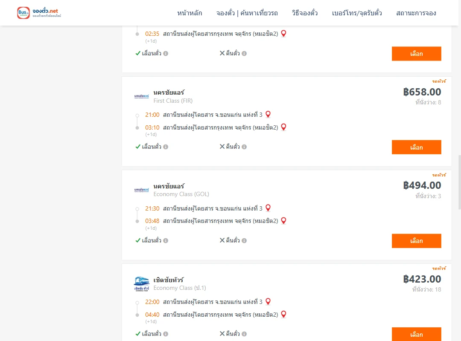This screenshot has width=461, height=341.
Task: Select the ฿658.00 First Class trip
Action: point(416,147)
